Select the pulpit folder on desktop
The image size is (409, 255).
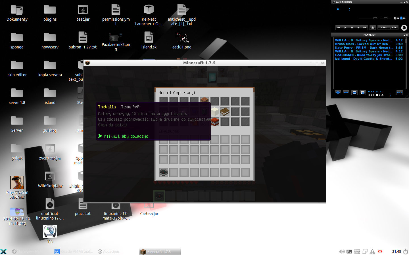(17, 152)
